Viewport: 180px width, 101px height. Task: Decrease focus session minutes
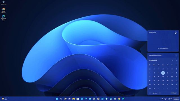click(150, 93)
